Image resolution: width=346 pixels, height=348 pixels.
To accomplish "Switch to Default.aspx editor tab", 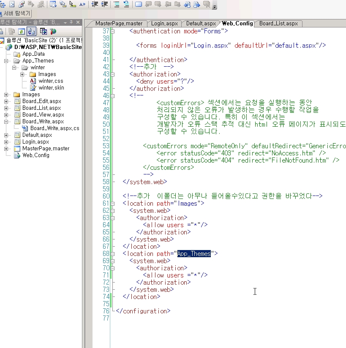I will click(201, 24).
